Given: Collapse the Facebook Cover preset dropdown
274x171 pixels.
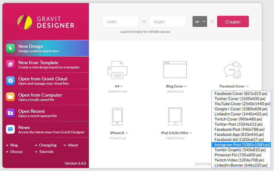Looking at the screenshot, I should pos(247,87).
